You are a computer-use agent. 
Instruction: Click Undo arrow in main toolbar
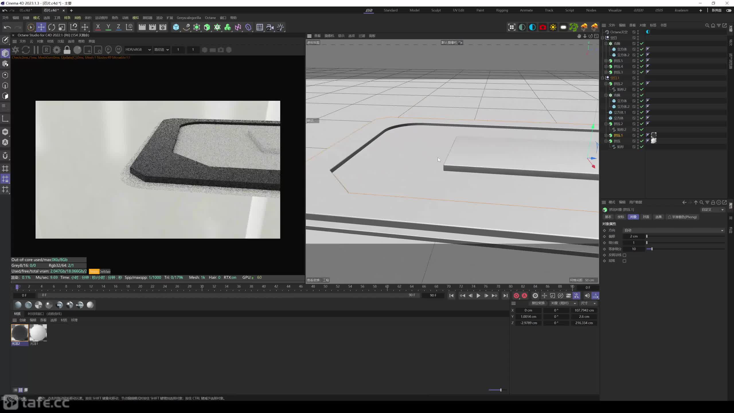[x=7, y=27]
